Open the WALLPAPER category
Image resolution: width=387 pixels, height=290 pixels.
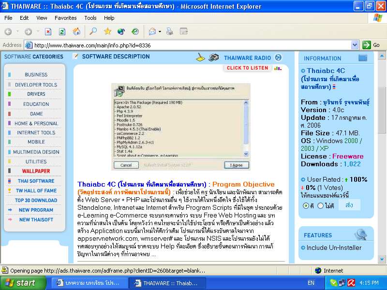(x=36, y=171)
